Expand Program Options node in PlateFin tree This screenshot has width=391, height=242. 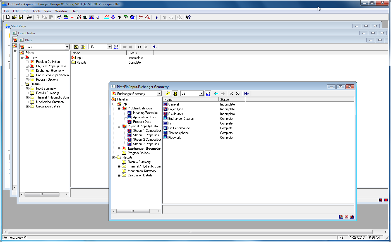pyautogui.click(x=119, y=153)
